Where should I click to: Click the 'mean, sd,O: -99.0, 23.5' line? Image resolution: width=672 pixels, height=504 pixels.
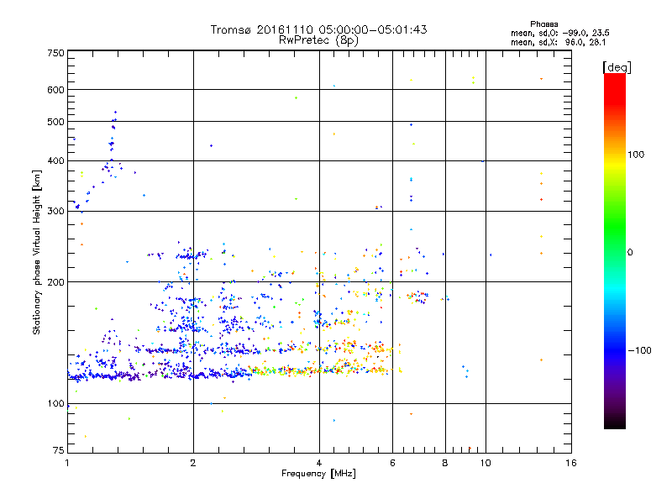coord(559,33)
